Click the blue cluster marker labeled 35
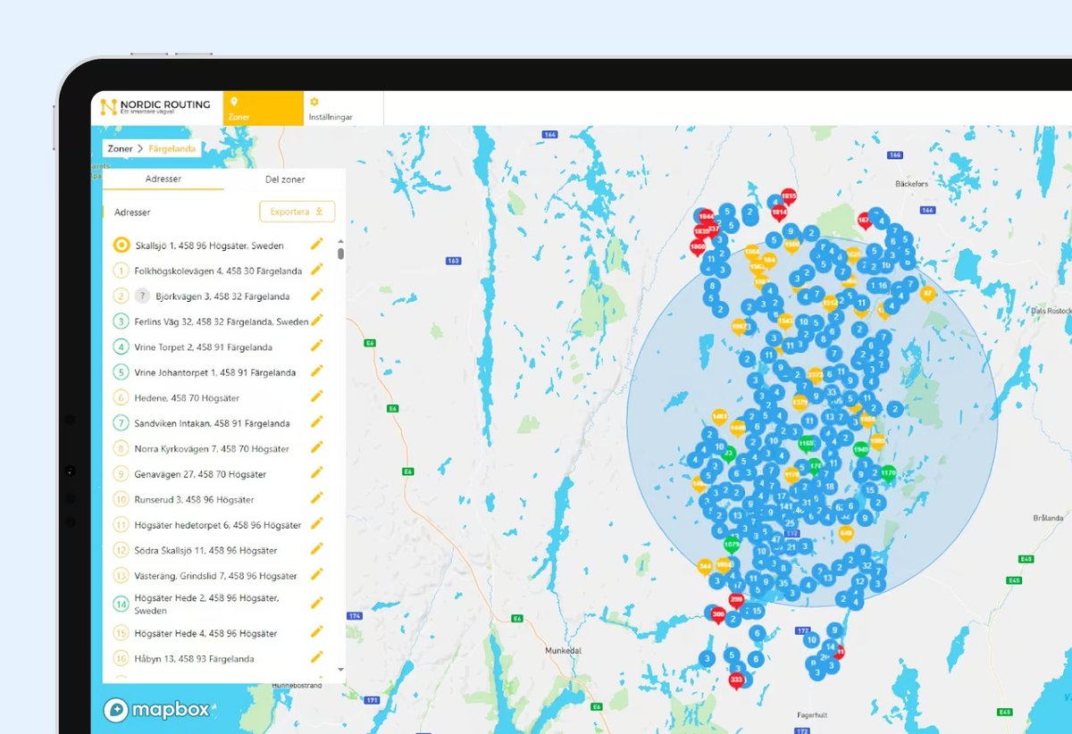Viewport: 1072px width, 734px height. (x=783, y=583)
